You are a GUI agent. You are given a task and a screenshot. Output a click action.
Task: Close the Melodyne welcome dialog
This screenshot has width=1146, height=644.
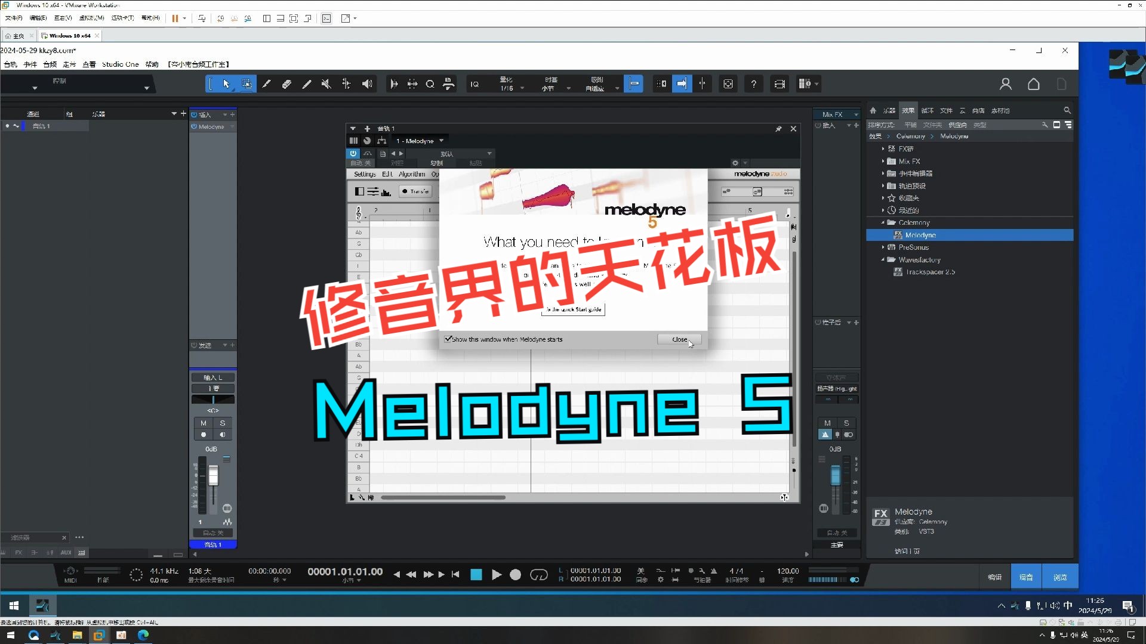(679, 339)
